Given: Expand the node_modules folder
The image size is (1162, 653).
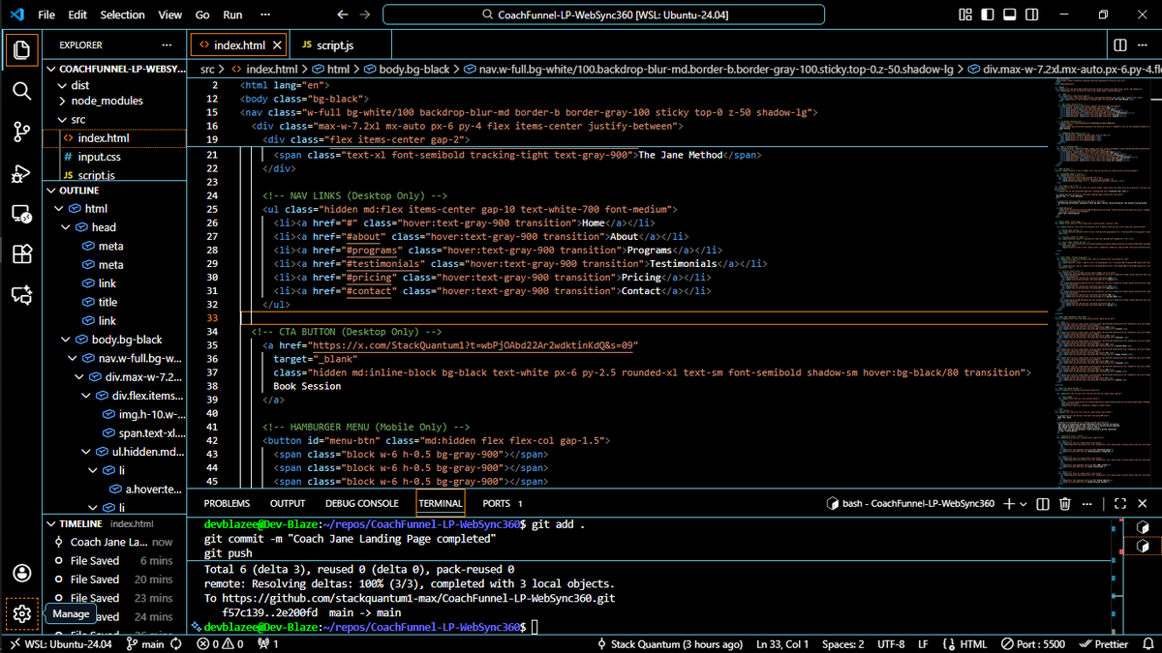Looking at the screenshot, I should (x=114, y=101).
